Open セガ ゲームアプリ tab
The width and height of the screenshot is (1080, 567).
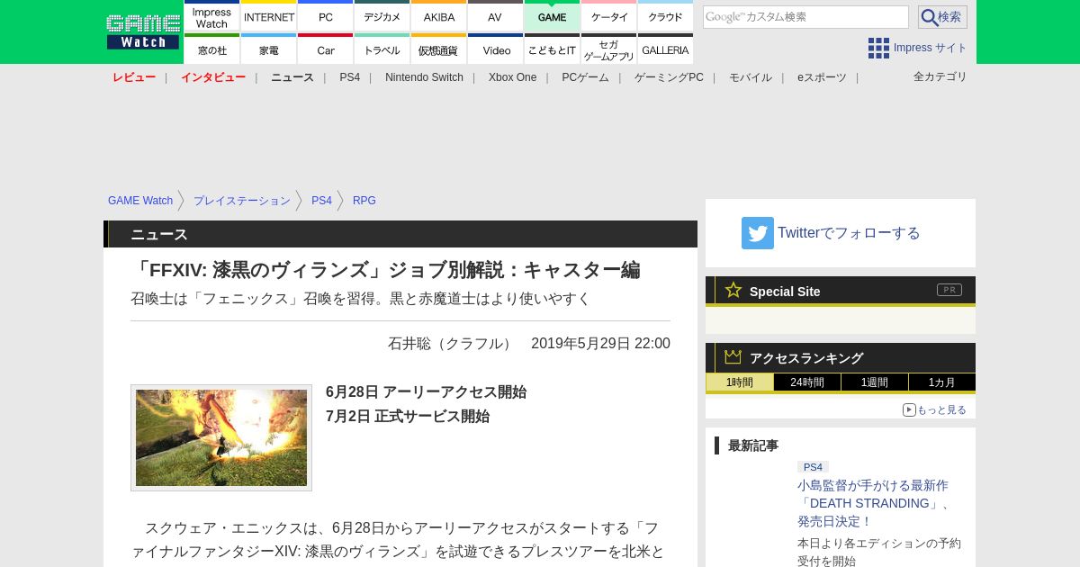click(609, 49)
